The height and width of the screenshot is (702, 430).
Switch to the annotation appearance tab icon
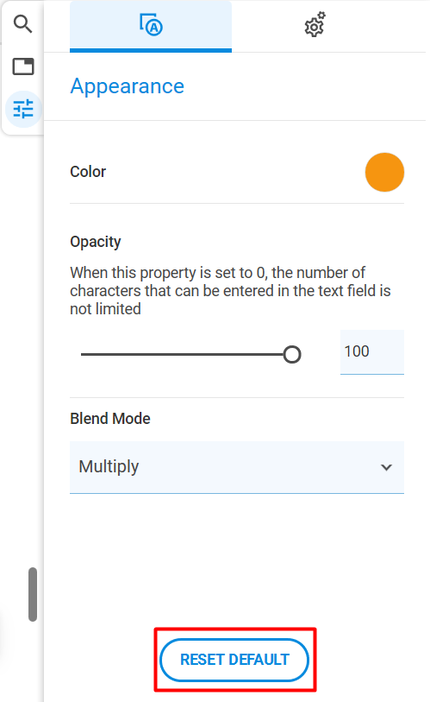coord(151,25)
